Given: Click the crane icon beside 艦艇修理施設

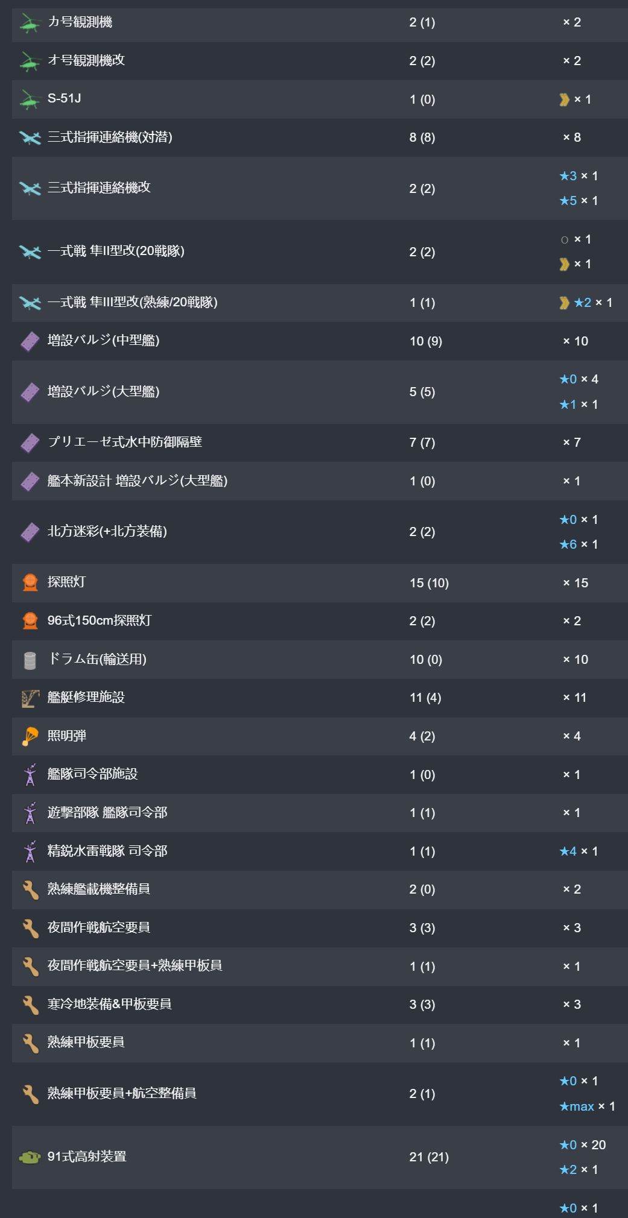Looking at the screenshot, I should 30,698.
